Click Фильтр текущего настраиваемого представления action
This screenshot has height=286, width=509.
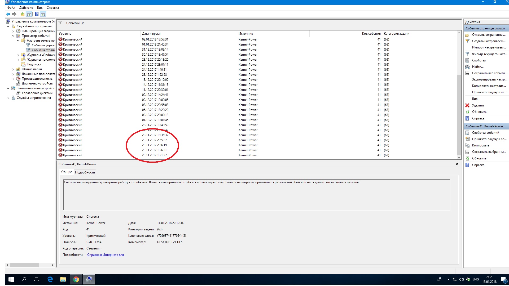489,54
